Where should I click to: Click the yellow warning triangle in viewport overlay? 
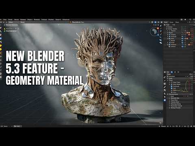point(5,29)
